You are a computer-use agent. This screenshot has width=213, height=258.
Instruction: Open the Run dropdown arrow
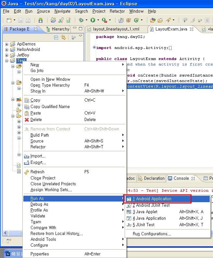pyautogui.click(x=98, y=20)
